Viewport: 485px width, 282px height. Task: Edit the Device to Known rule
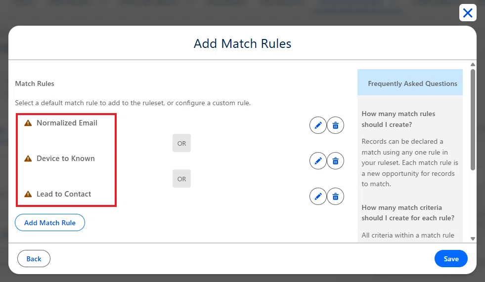(x=318, y=161)
